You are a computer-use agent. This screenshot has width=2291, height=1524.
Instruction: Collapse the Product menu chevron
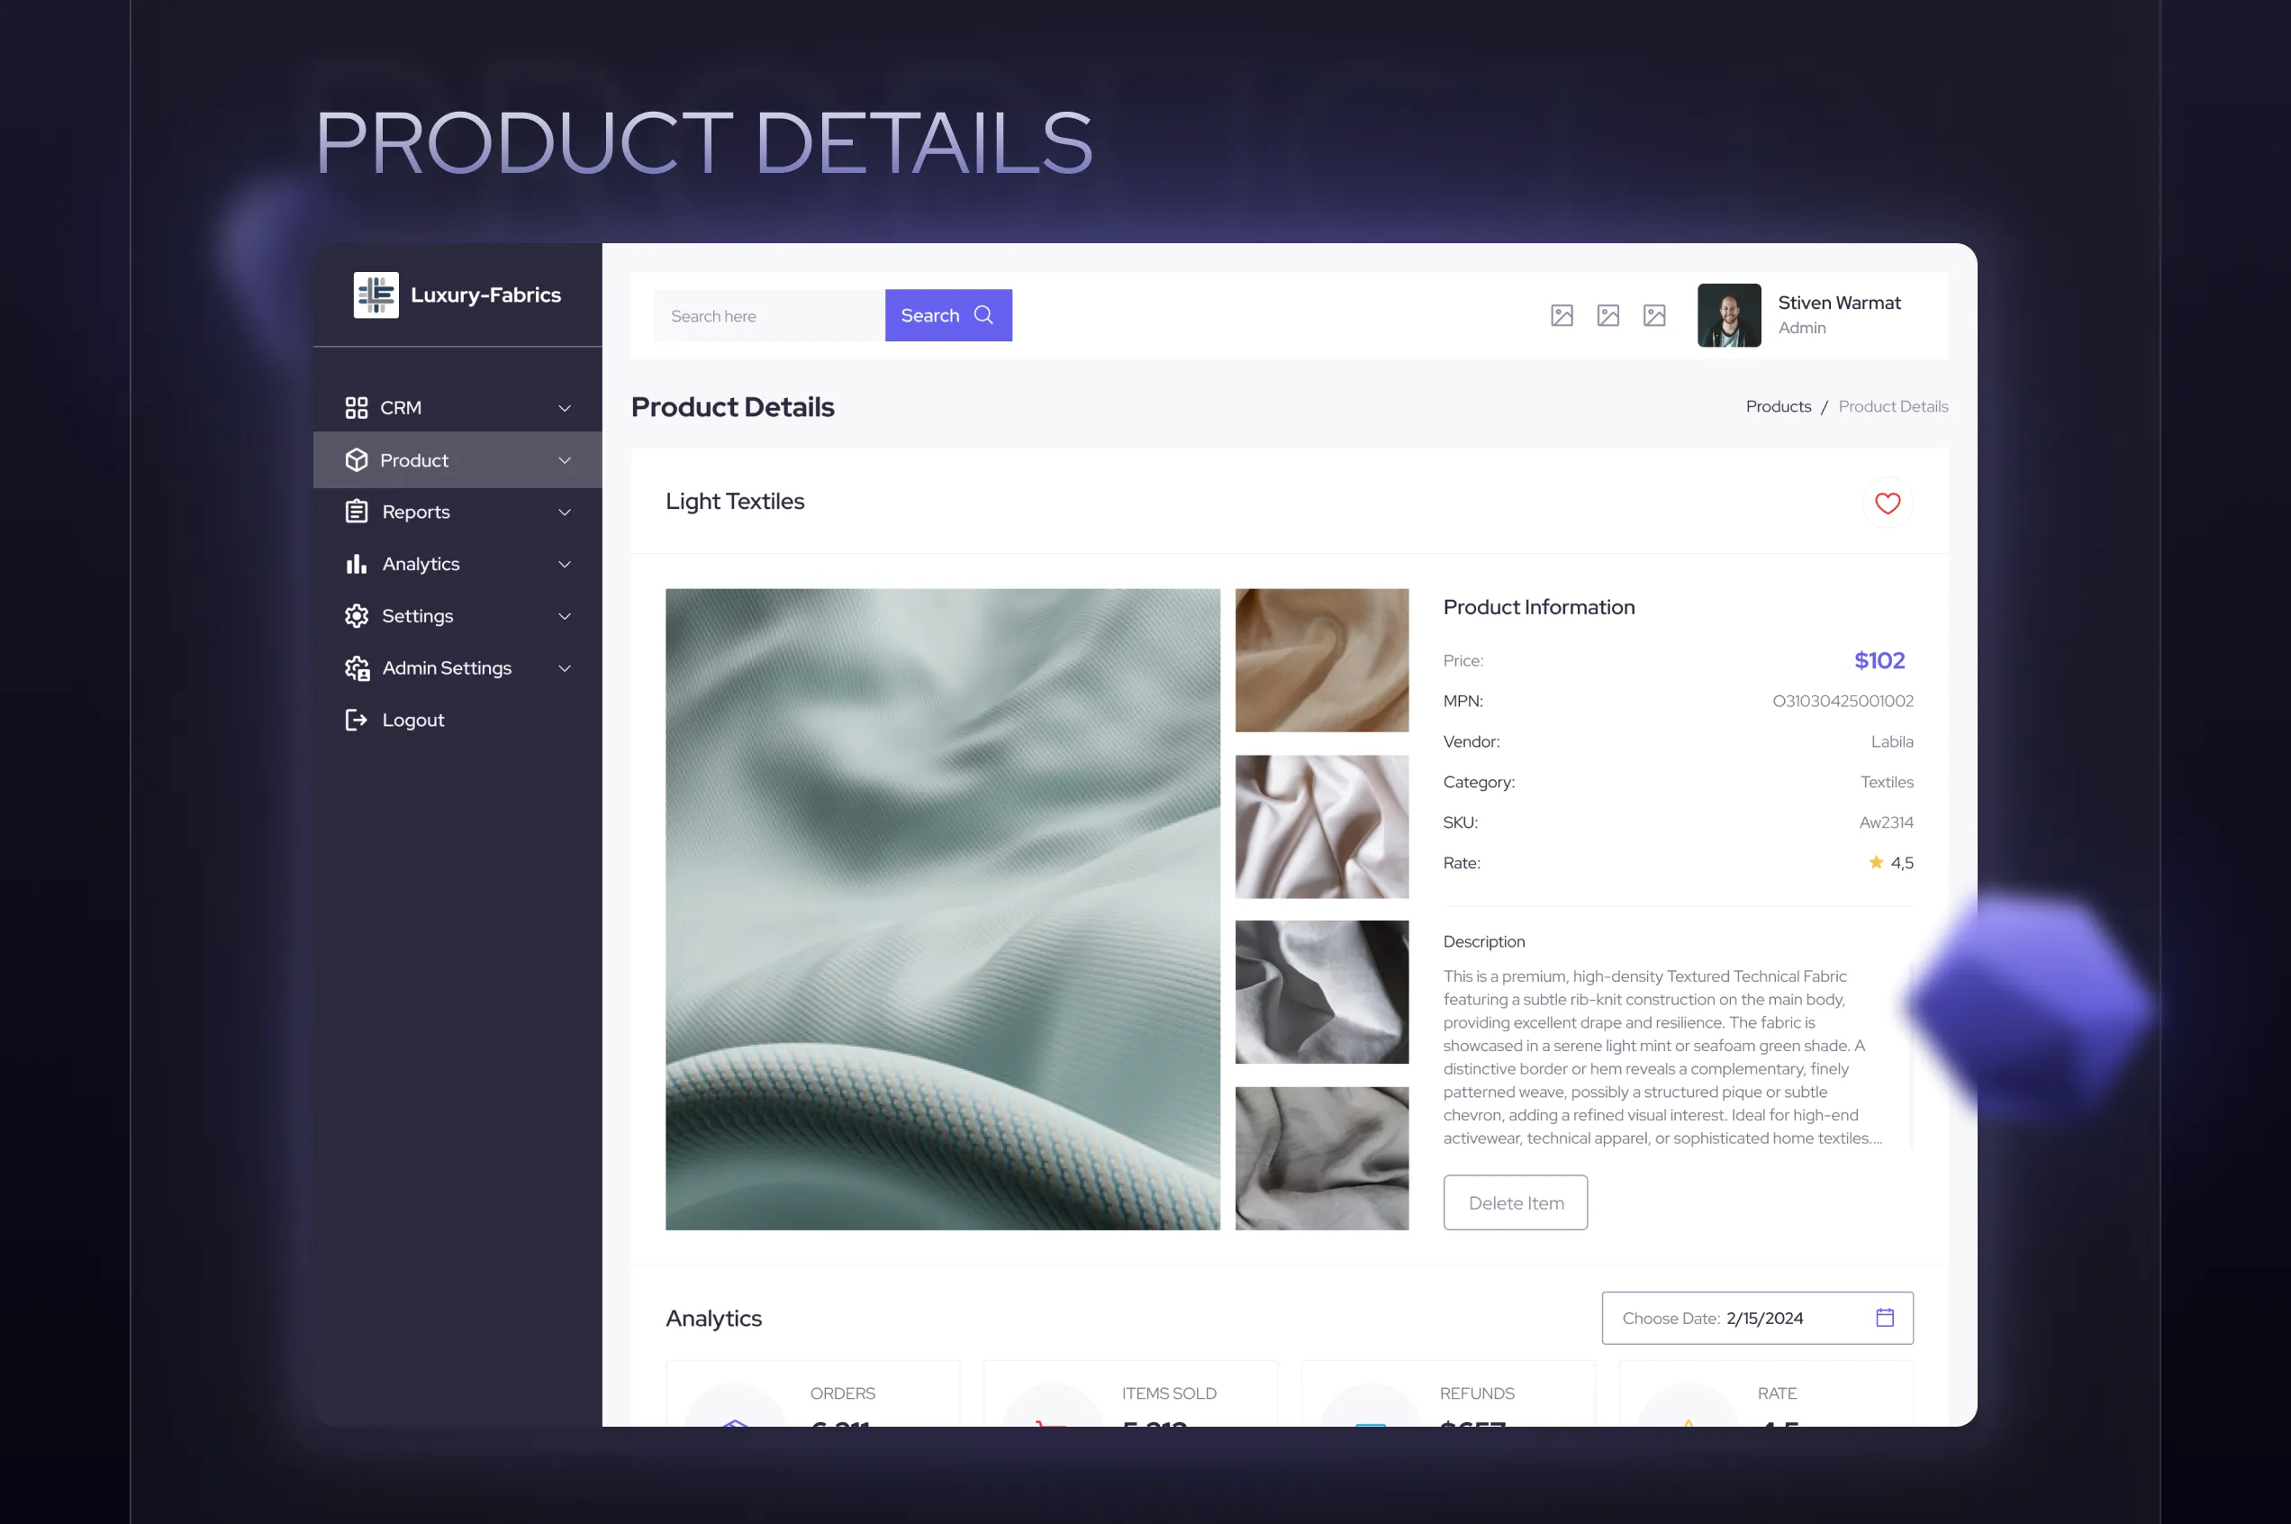coord(565,460)
